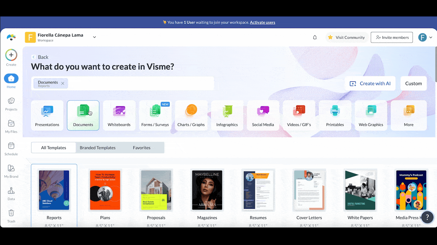Open the Data sidebar icon
This screenshot has height=245, width=437.
[x=11, y=191]
